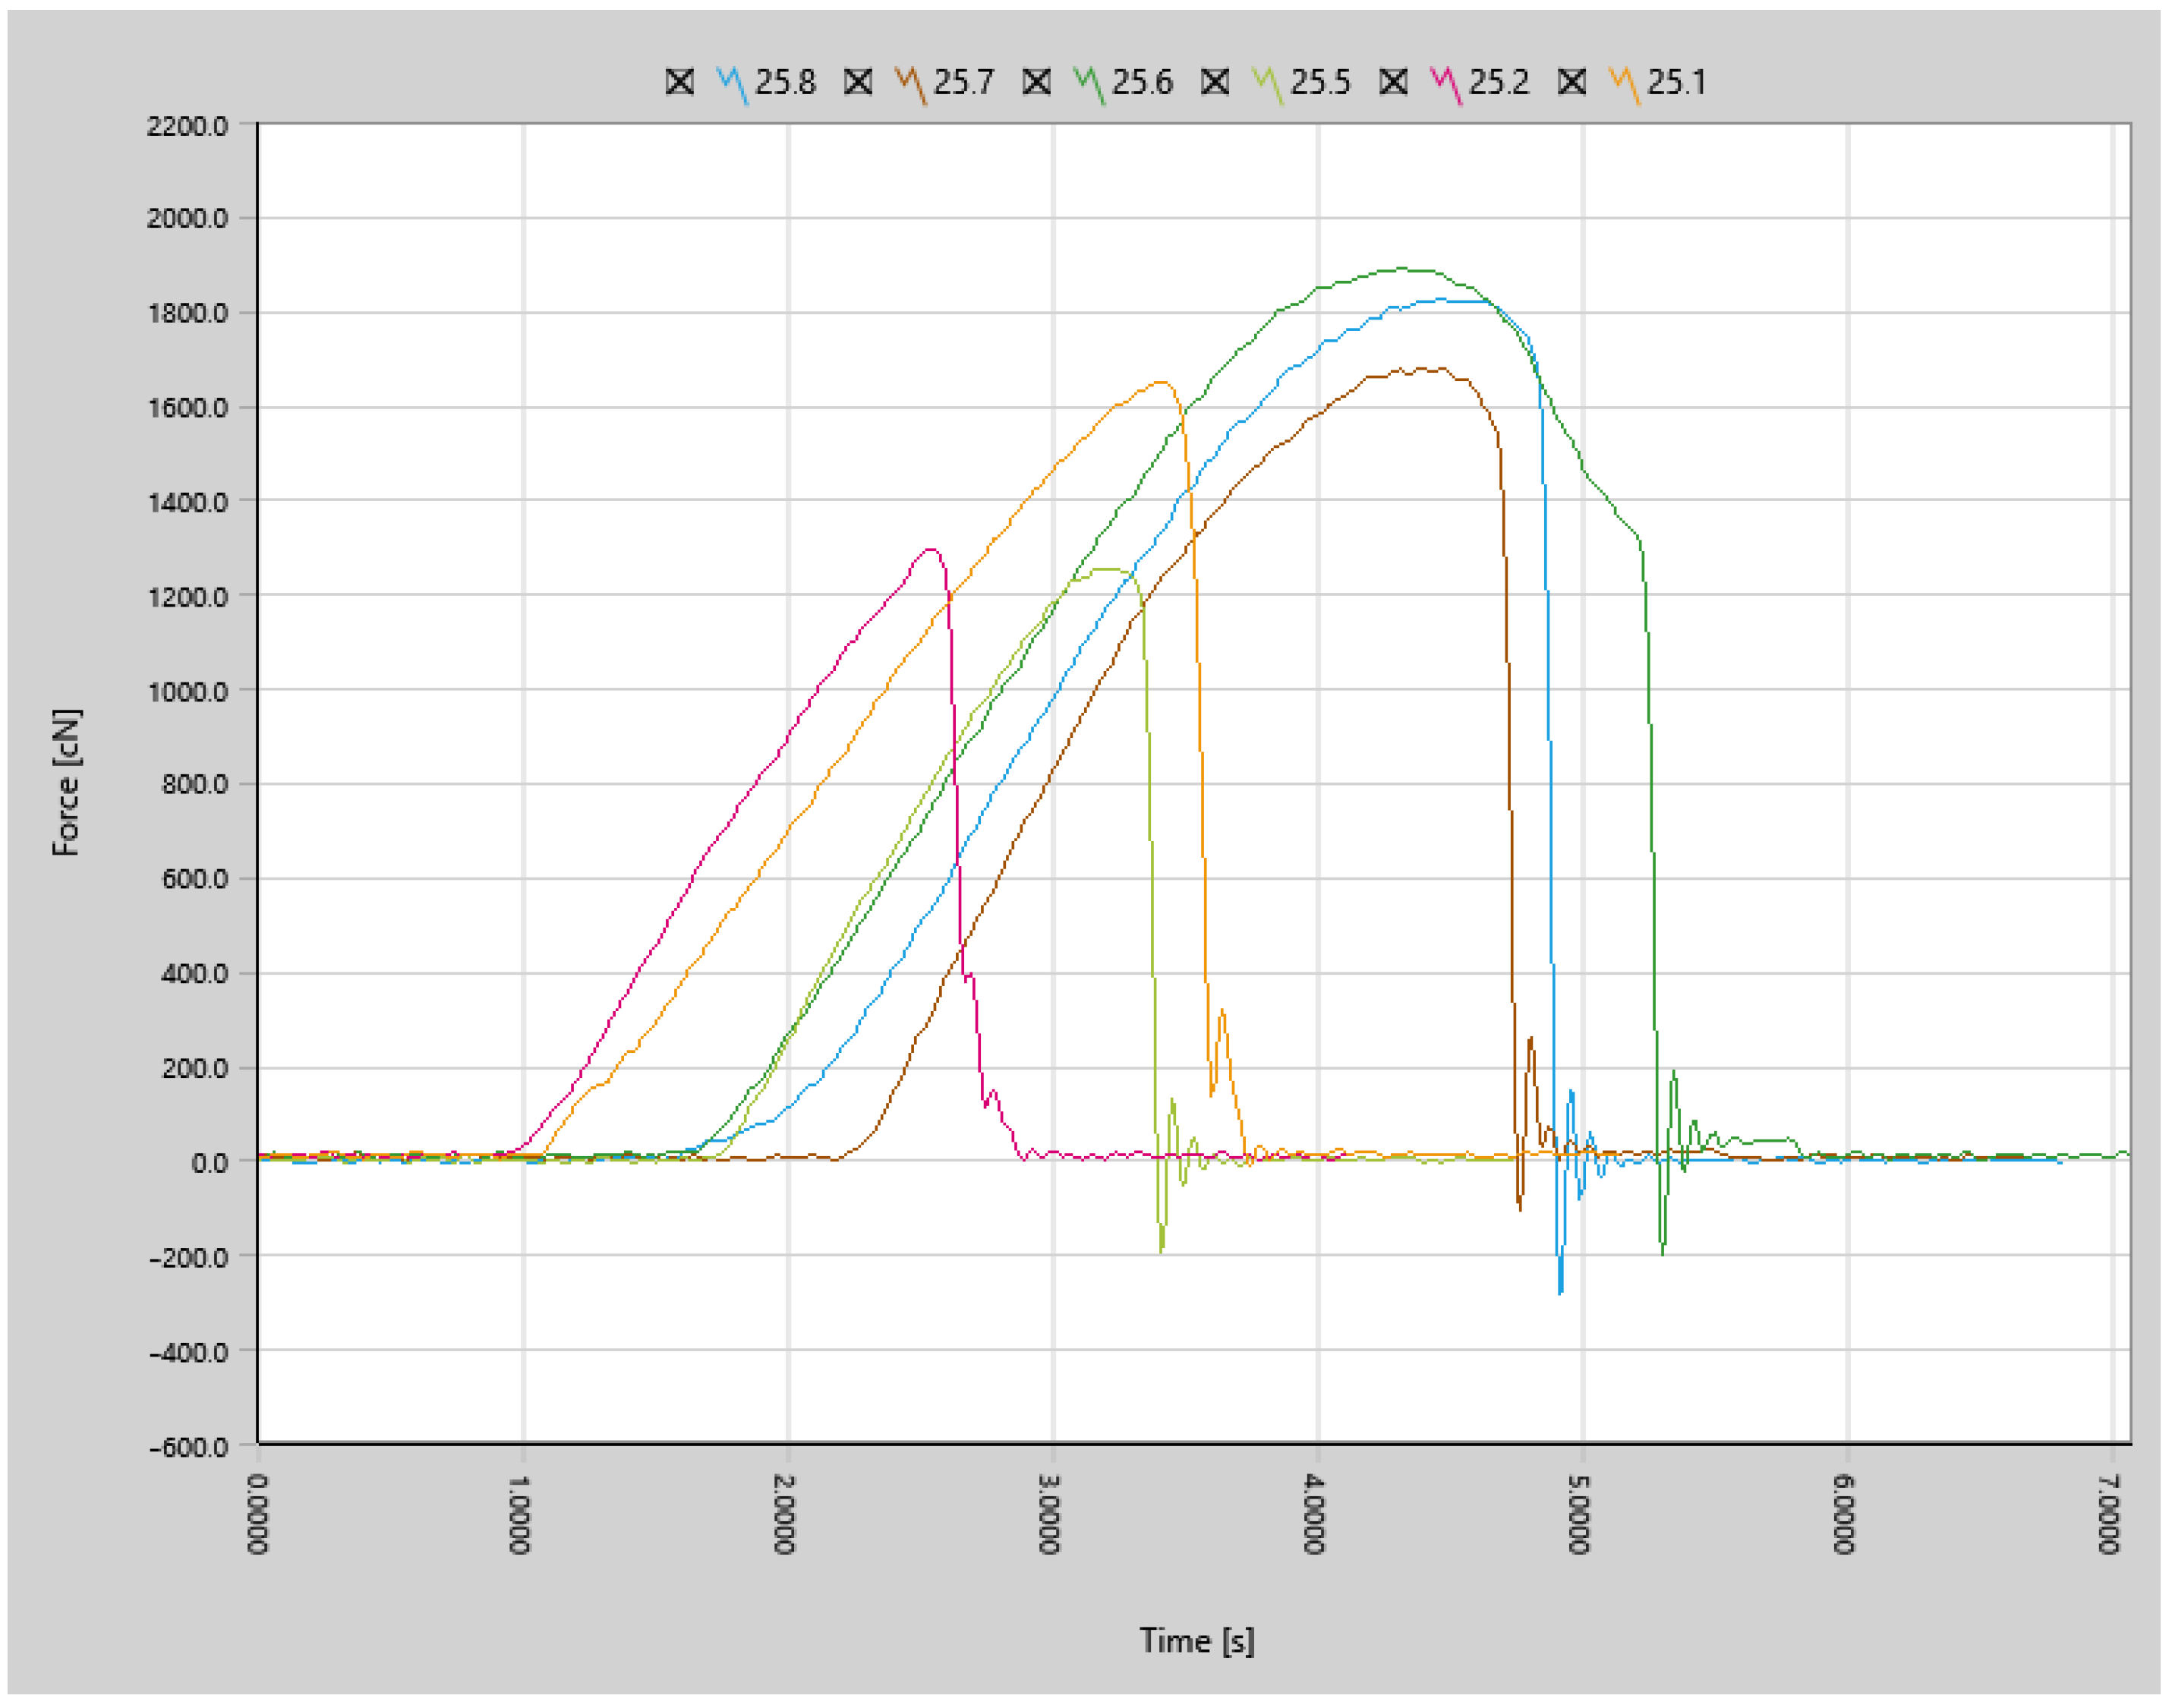Viewport: 2172px width, 1708px height.
Task: Click the peak of the magenta 25.2 curve
Action: click(931, 549)
